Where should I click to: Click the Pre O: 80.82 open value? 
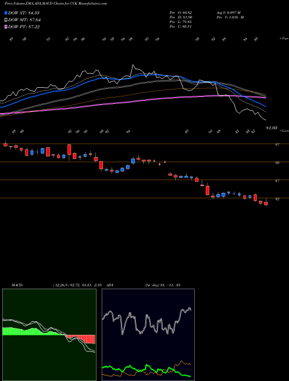click(181, 13)
